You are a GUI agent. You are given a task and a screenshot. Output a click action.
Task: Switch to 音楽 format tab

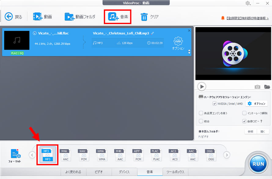pyautogui.click(x=150, y=172)
